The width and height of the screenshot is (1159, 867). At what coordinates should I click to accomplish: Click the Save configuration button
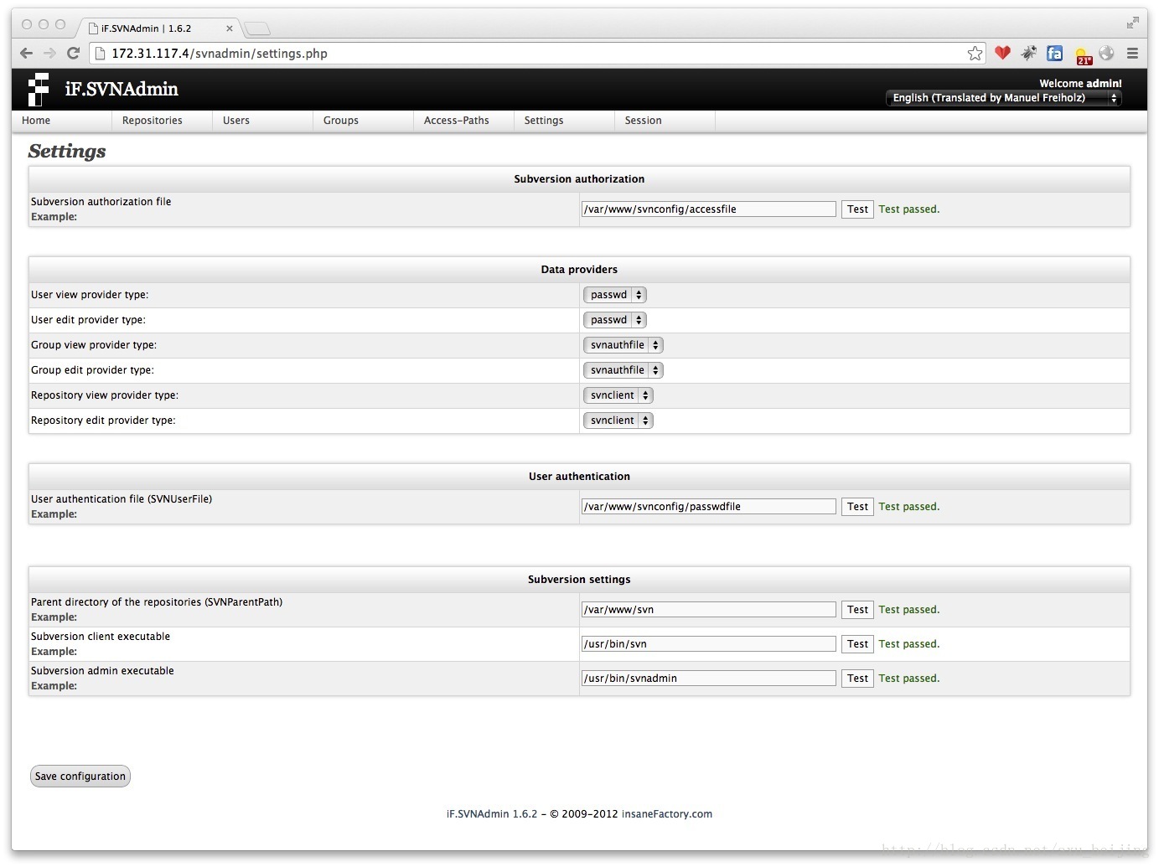tap(80, 777)
